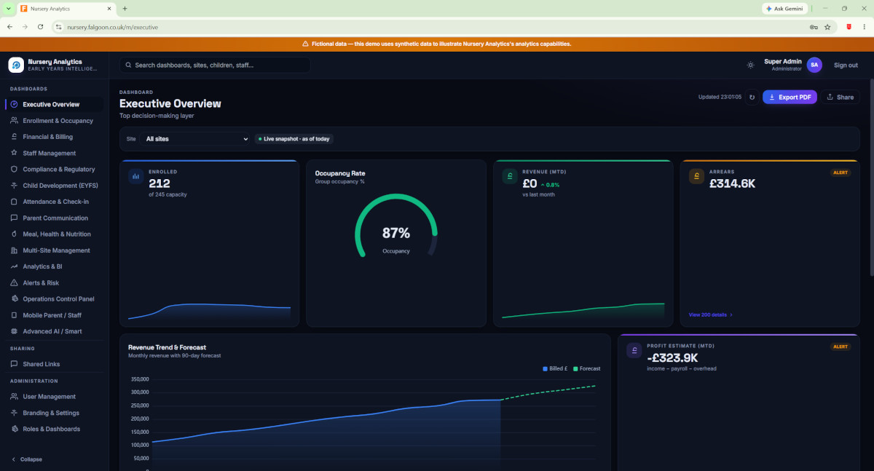Image resolution: width=874 pixels, height=471 pixels.
Task: Bookmark this page with the star
Action: 827,27
